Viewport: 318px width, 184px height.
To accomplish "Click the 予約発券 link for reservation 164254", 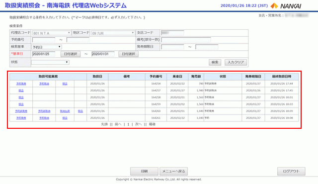I will coord(21,84).
